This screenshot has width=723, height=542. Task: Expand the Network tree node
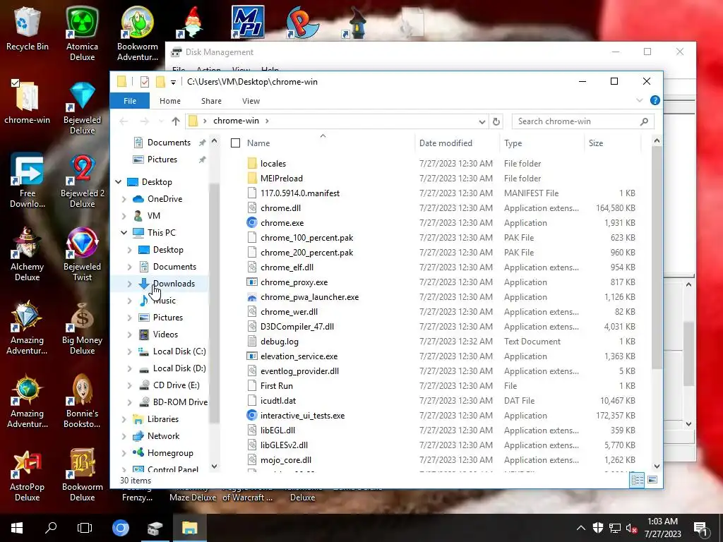pyautogui.click(x=124, y=436)
